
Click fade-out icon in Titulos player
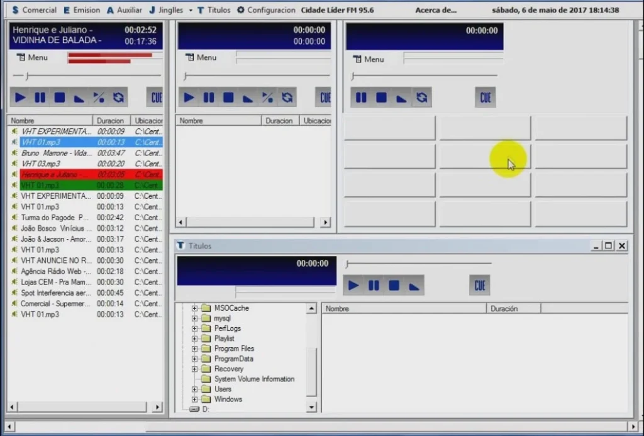[x=414, y=285]
